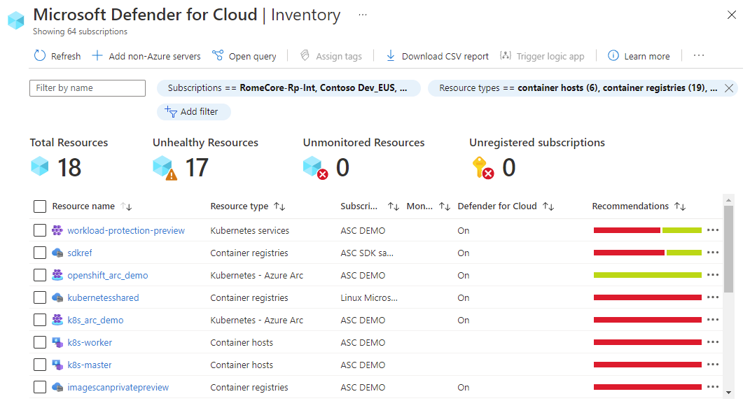Click the Assign tags tag icon
This screenshot has width=750, height=408.
(305, 55)
